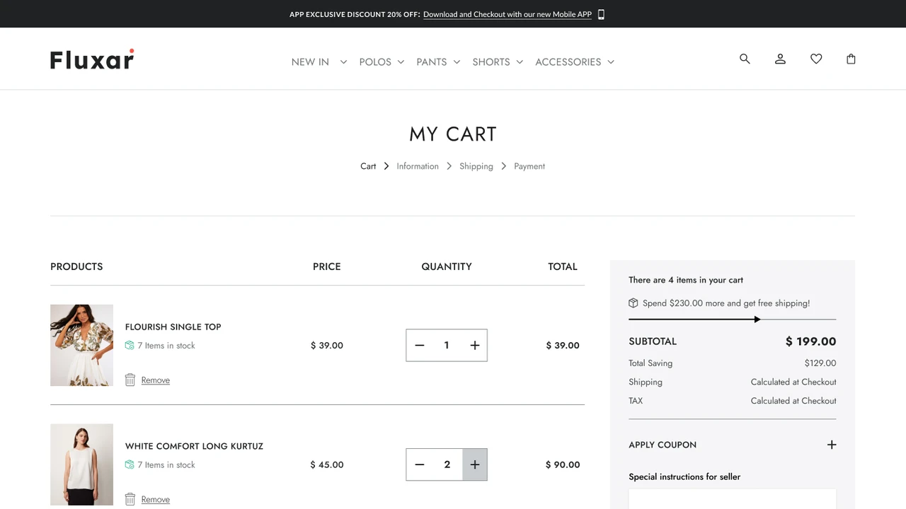Click stock box icon under Flourish Single Top
This screenshot has height=509, width=906.
point(130,345)
